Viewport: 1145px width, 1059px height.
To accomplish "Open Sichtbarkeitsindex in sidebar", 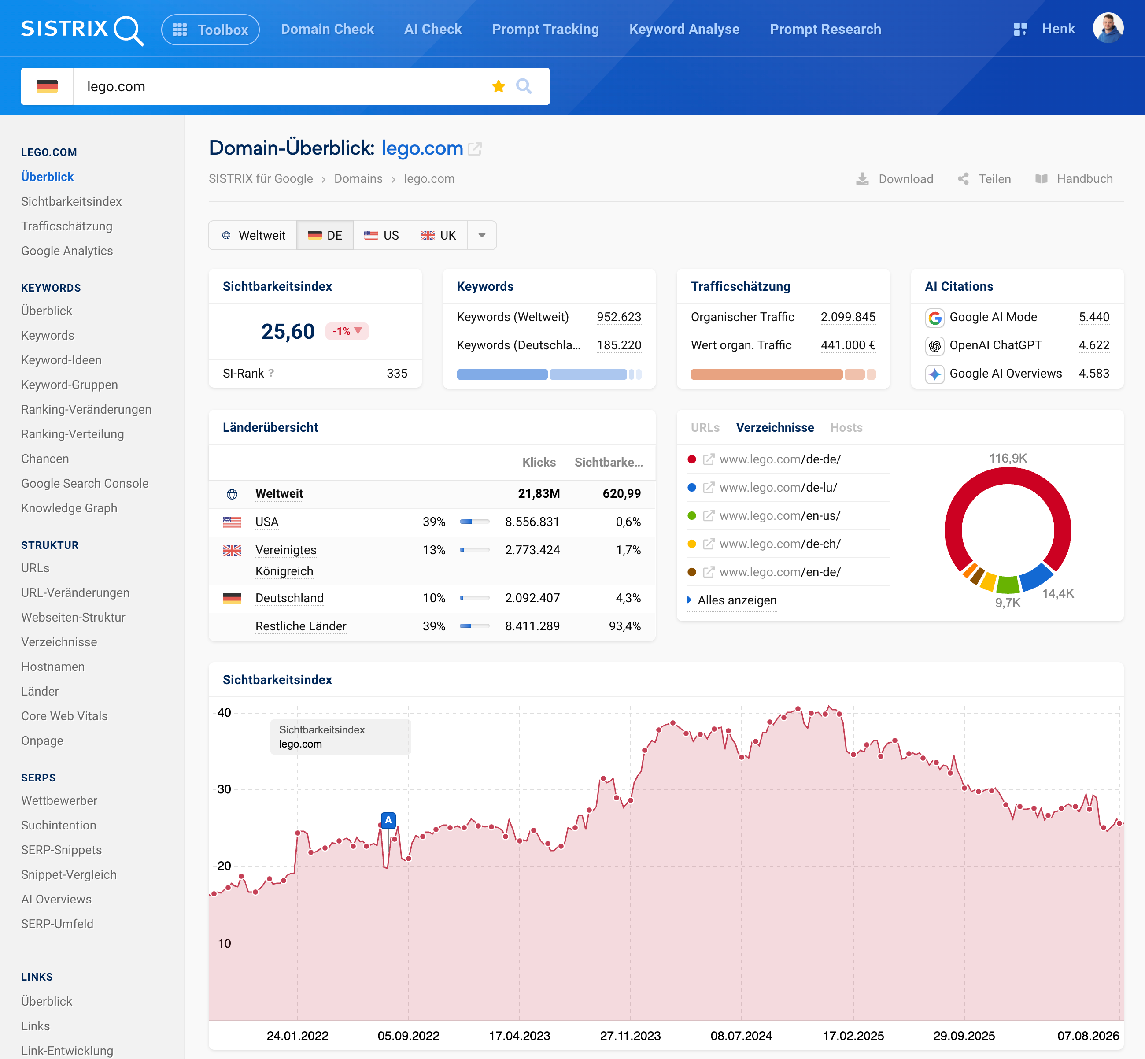I will (x=72, y=202).
